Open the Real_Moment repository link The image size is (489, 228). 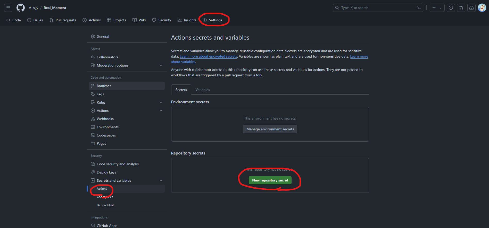tap(55, 8)
